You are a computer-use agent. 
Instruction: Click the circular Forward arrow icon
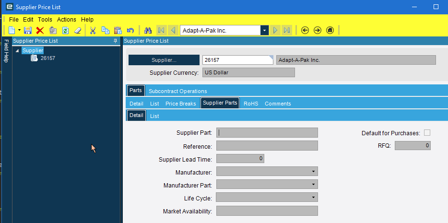coord(318,30)
